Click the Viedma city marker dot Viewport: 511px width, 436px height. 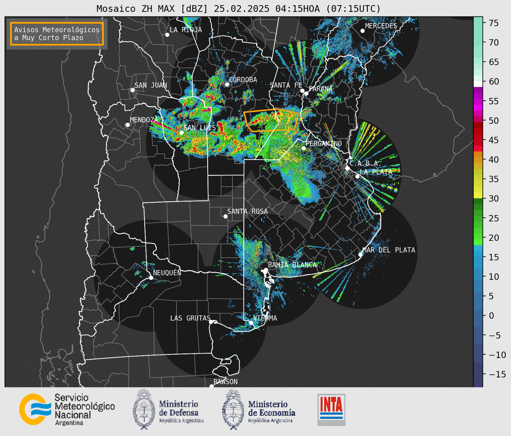pyautogui.click(x=251, y=323)
